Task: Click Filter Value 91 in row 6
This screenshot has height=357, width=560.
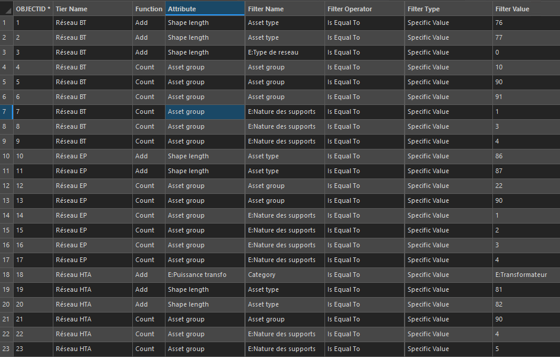Action: click(x=526, y=97)
